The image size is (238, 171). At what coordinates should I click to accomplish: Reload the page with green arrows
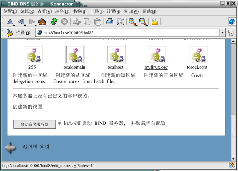pos(54,22)
